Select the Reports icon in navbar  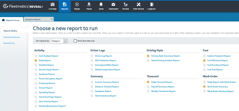(x=65, y=4)
